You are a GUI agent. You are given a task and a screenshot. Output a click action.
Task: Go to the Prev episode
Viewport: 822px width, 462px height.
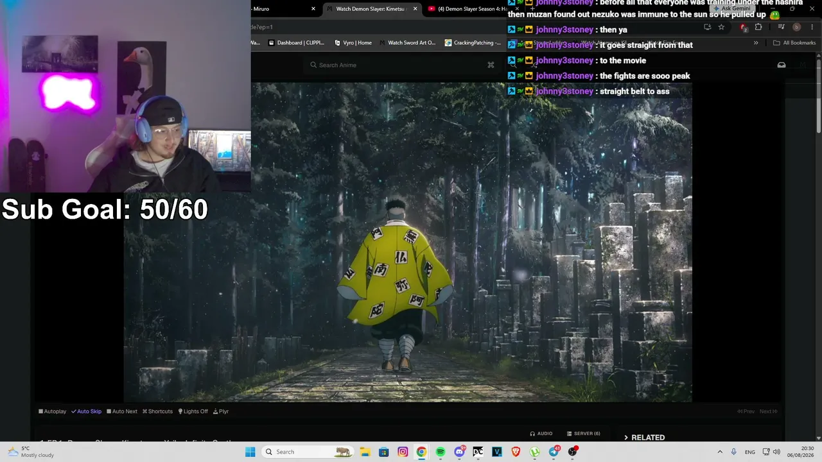pos(746,411)
